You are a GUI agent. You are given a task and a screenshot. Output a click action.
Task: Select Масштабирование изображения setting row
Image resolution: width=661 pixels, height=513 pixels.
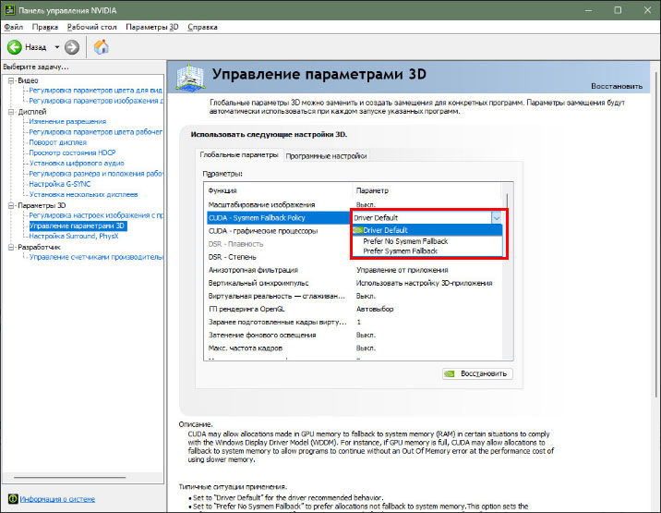tap(355, 205)
